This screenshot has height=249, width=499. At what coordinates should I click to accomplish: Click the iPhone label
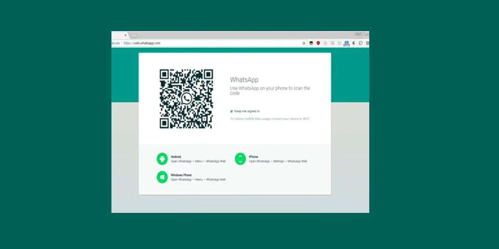pos(254,157)
